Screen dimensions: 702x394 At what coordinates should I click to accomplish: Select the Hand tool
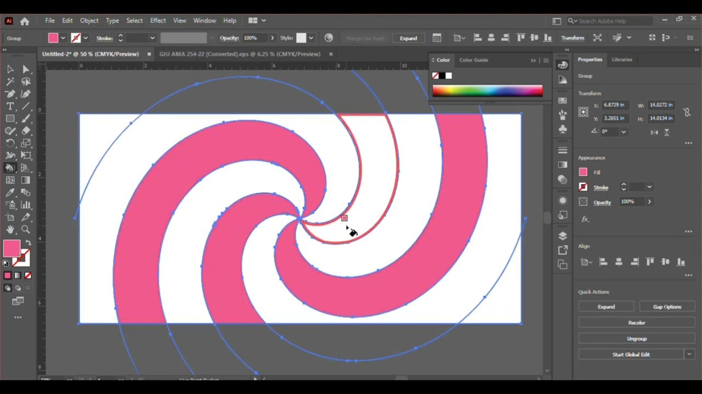coord(10,229)
